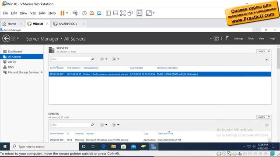Viewport: 280px width, 157px height.
Task: Expand the Servers filter options chevron
Action: (x=266, y=59)
